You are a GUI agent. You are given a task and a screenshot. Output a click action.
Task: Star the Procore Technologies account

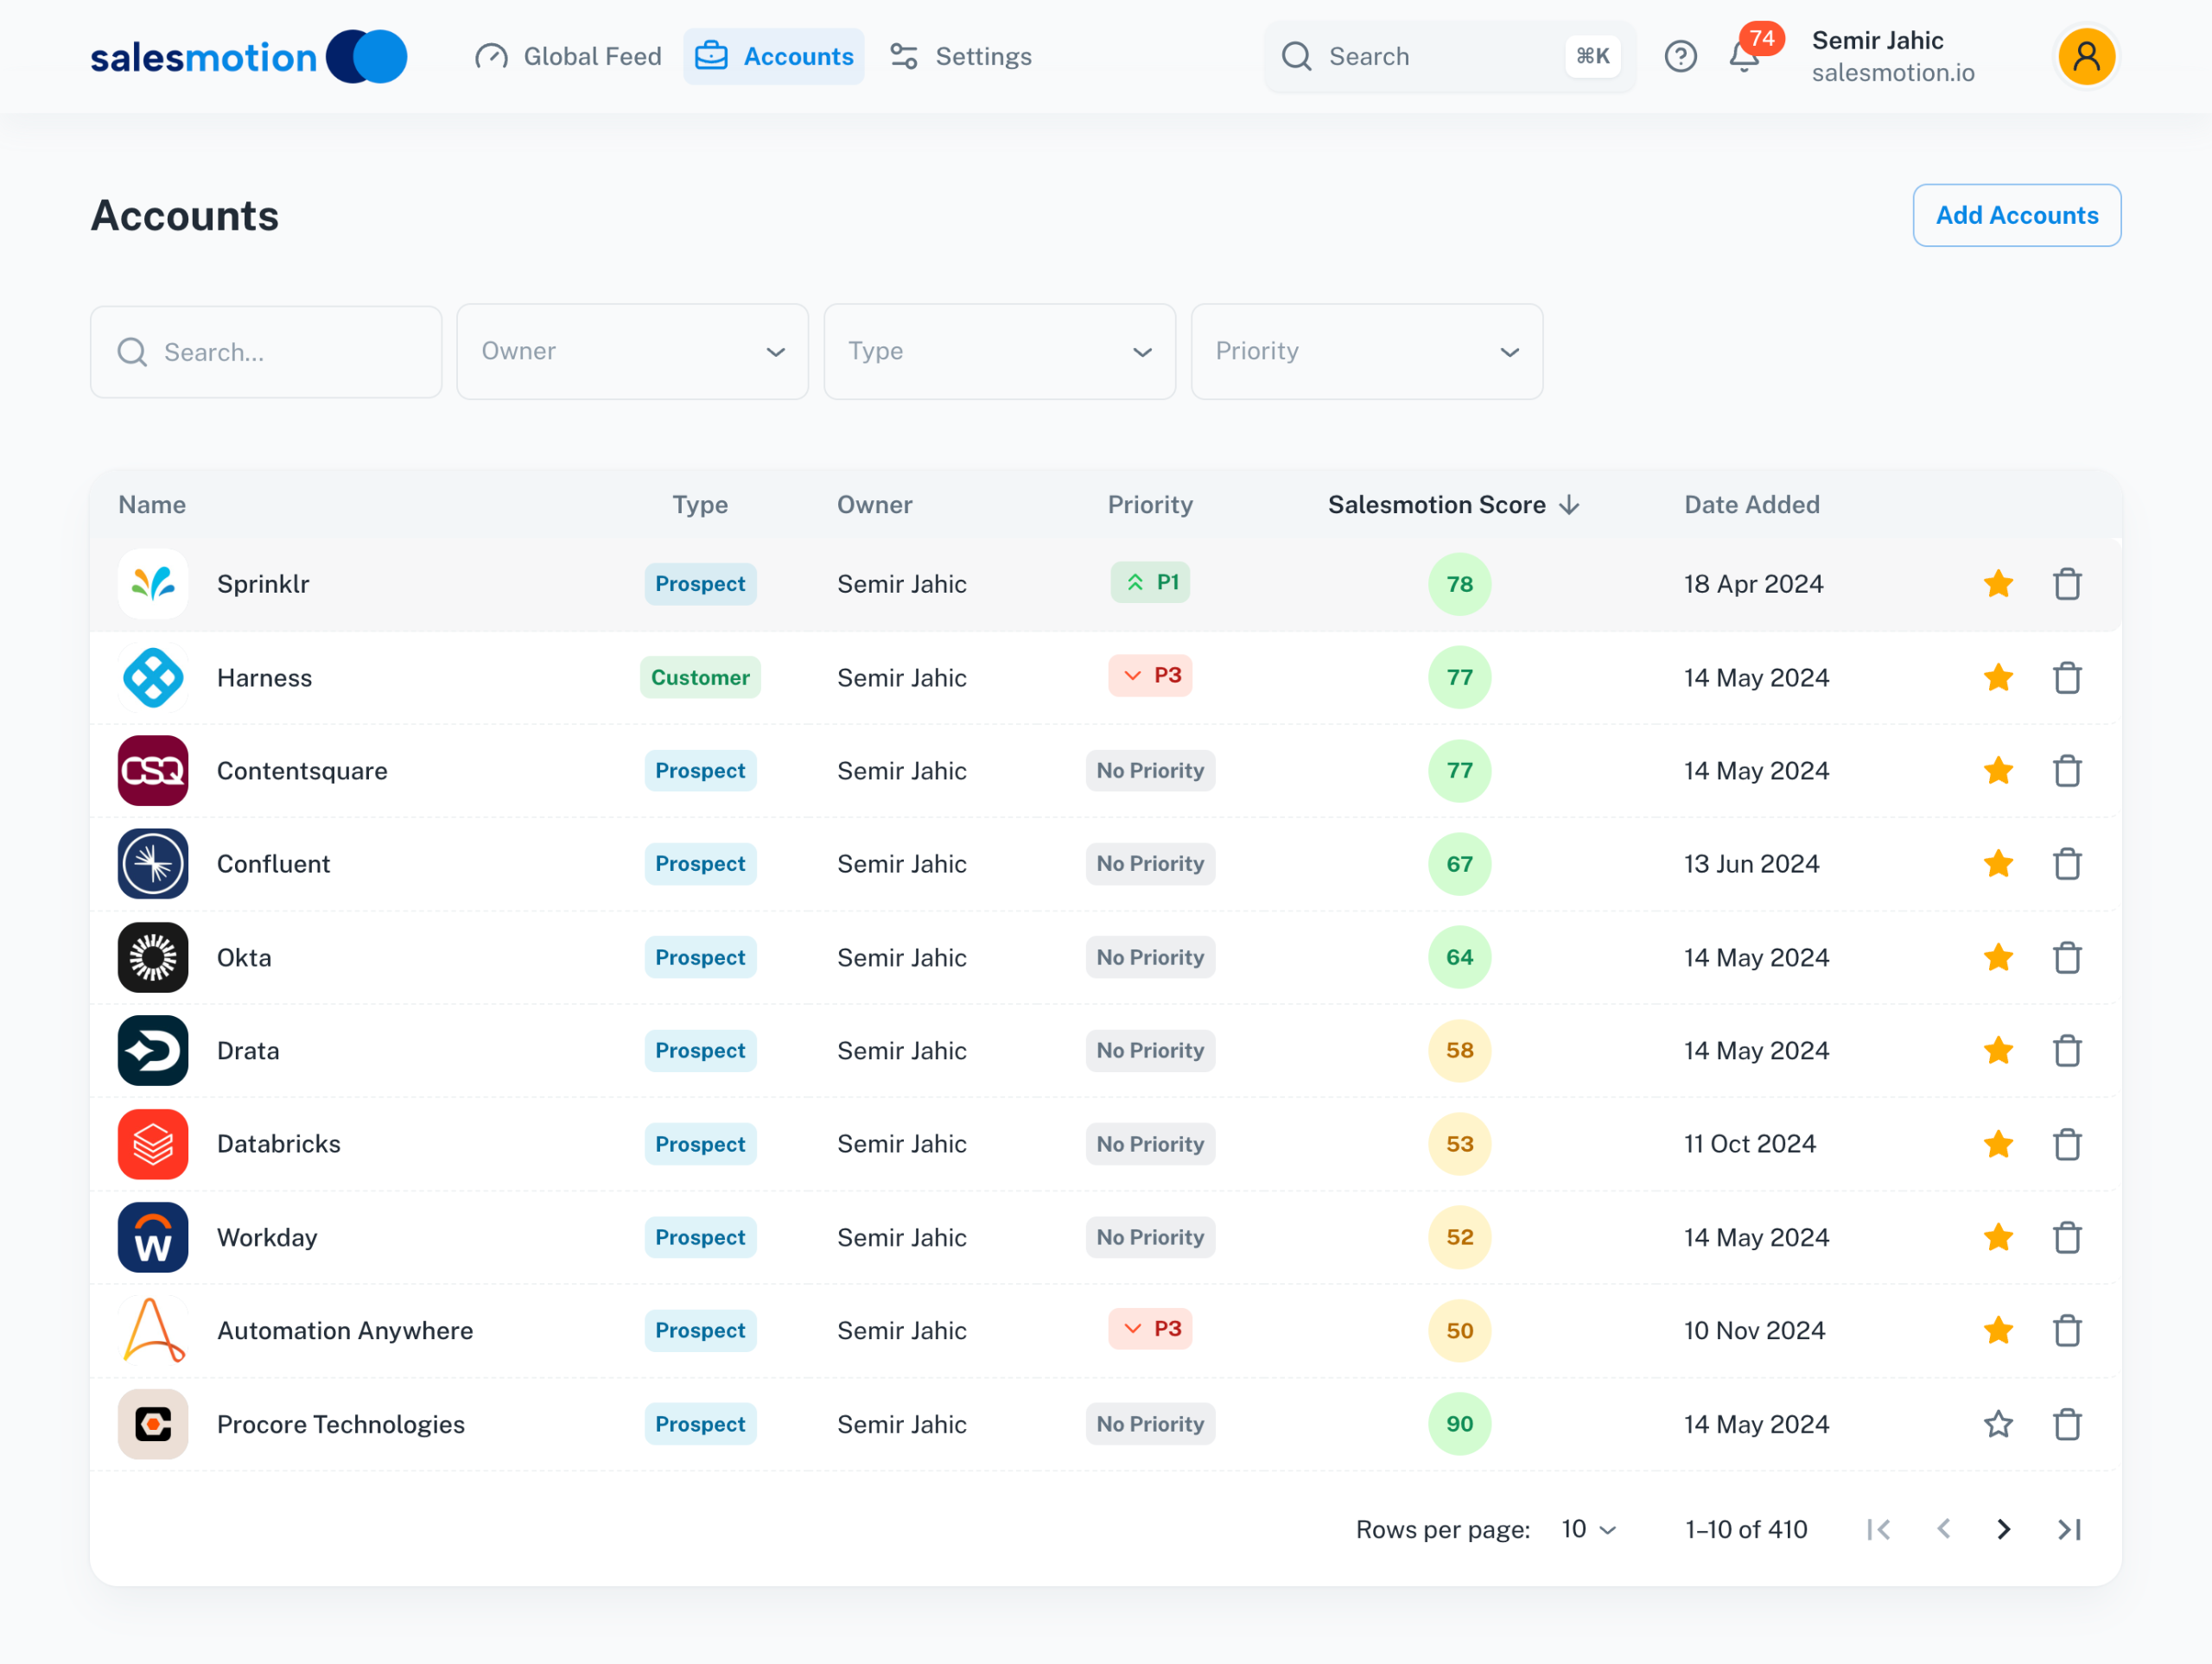tap(1998, 1424)
